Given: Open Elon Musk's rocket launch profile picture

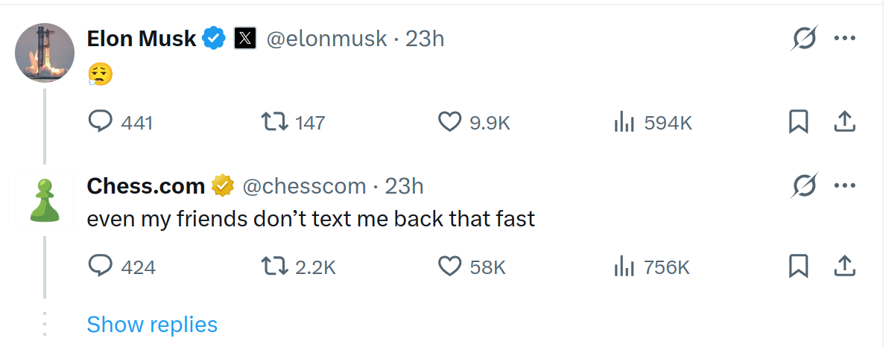Looking at the screenshot, I should [45, 52].
